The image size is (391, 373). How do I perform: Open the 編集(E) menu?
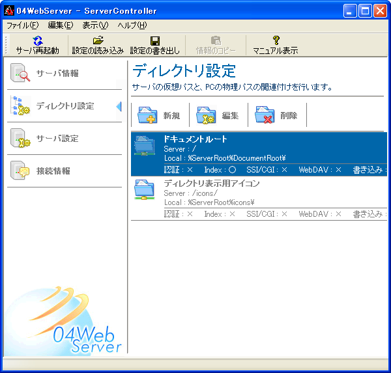(x=61, y=25)
